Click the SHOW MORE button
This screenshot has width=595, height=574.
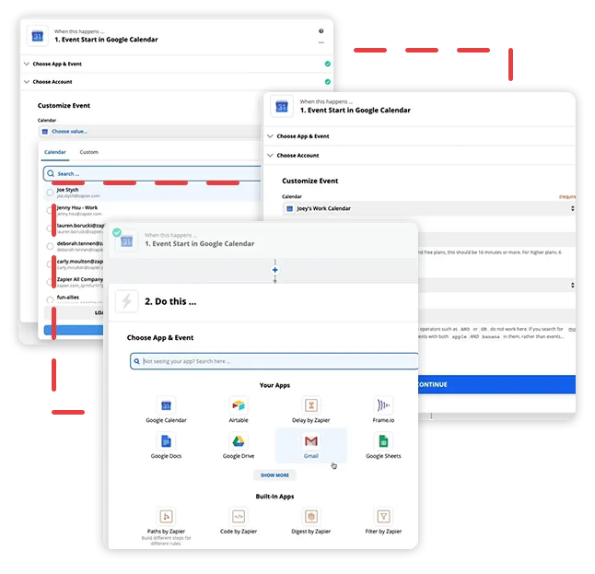pos(274,474)
